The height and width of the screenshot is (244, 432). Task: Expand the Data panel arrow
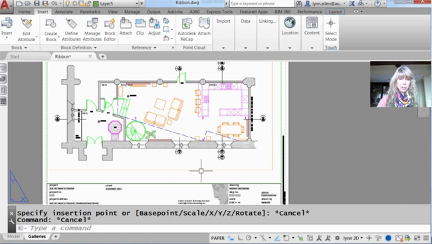(x=245, y=48)
